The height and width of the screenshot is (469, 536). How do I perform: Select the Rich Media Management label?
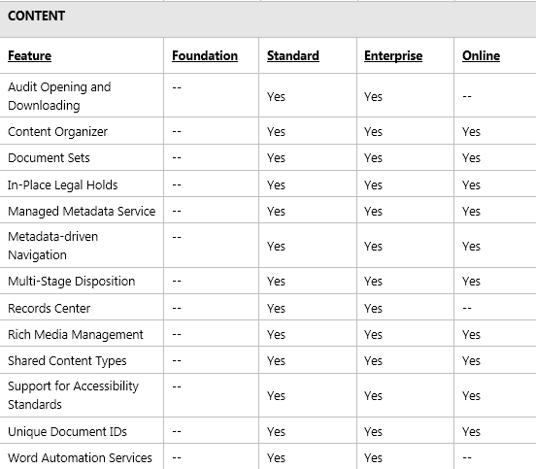click(75, 335)
